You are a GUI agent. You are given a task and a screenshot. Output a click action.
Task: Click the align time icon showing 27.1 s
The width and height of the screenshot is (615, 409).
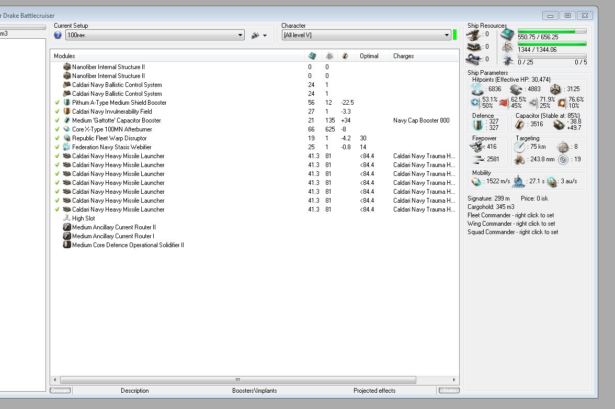coord(519,182)
